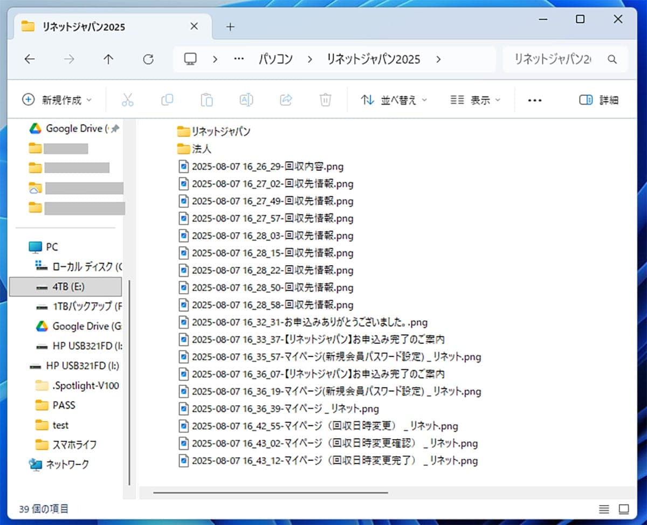Screen dimensions: 647x525
Task: Click the horizontal scrollbar in file list
Action: coord(271,492)
